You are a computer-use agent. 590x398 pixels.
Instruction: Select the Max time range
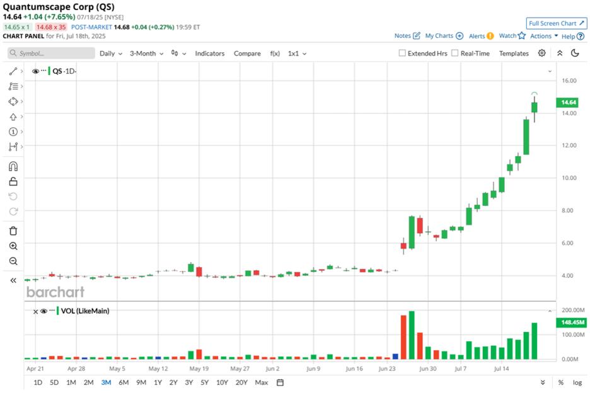[262, 383]
